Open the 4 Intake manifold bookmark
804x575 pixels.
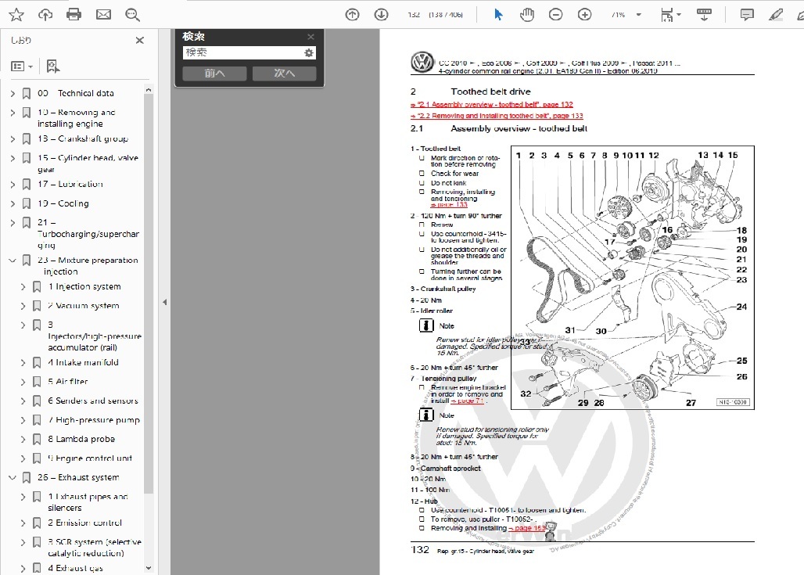coord(83,363)
